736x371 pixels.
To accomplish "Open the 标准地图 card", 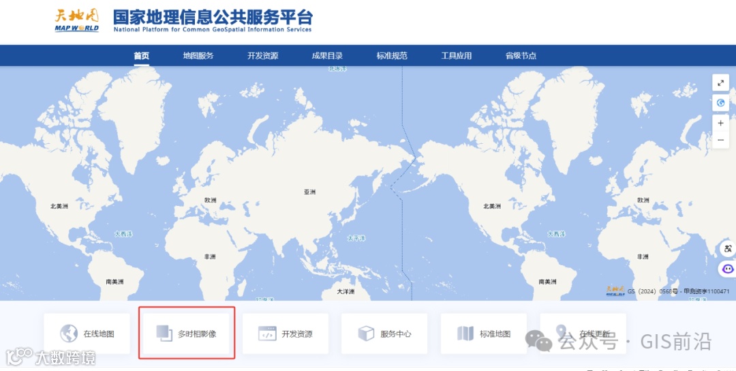I will [484, 334].
